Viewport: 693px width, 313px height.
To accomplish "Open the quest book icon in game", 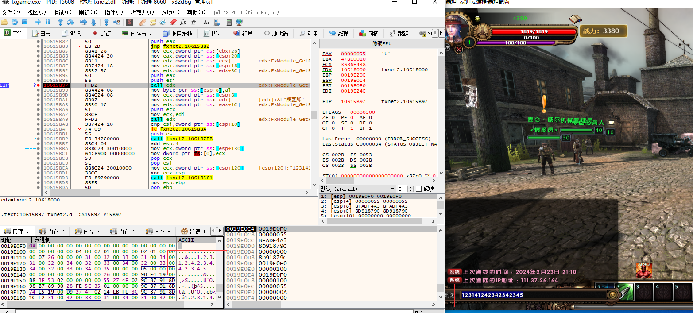I will (x=575, y=19).
